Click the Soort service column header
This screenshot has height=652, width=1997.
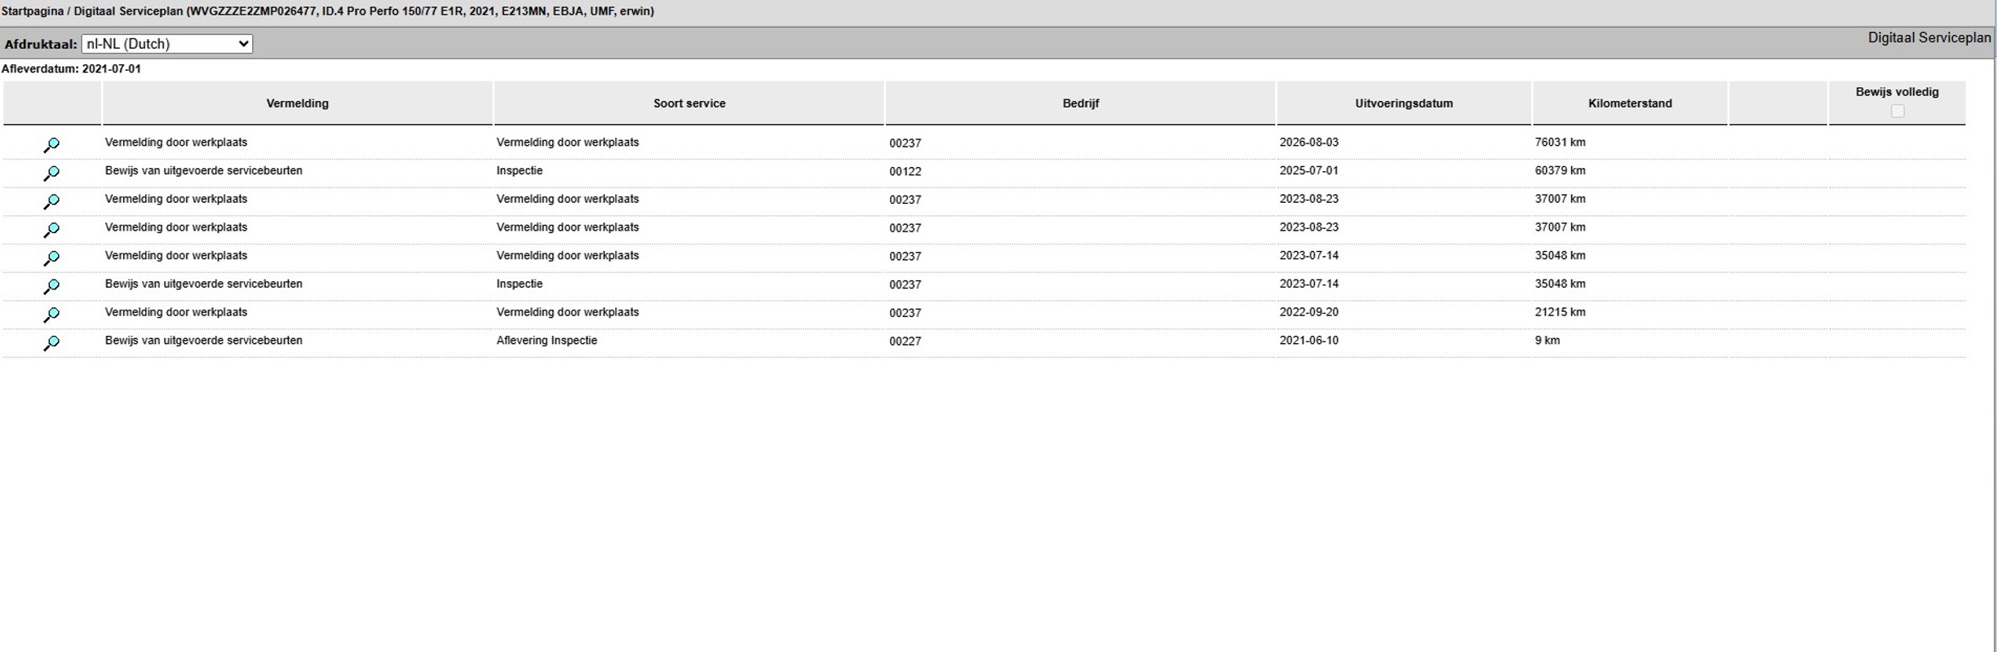(x=689, y=104)
